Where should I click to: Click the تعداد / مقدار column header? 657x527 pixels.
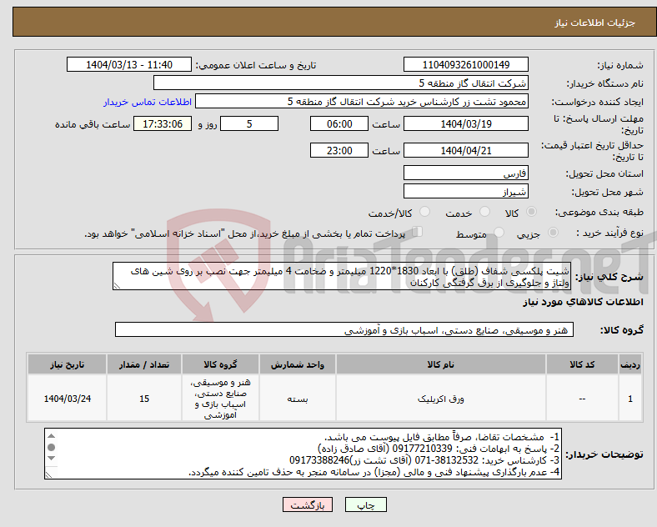coord(144,364)
